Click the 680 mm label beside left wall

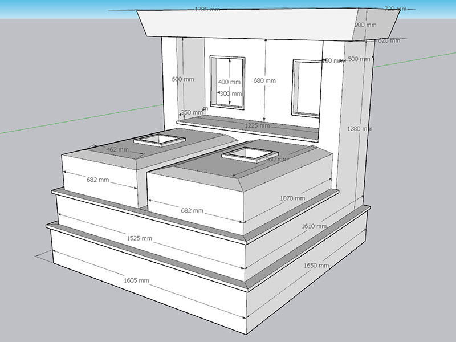(182, 79)
